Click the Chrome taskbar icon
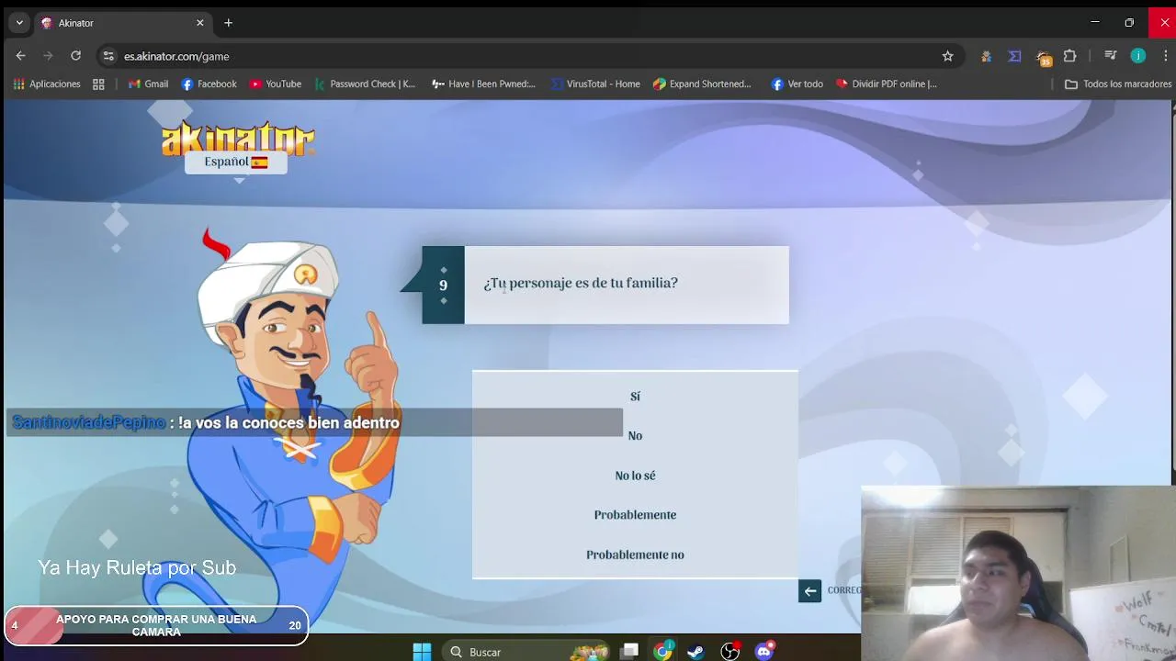 [x=662, y=652]
